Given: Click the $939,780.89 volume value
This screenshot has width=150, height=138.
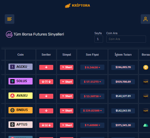Looking at the screenshot, I should [x=123, y=82].
